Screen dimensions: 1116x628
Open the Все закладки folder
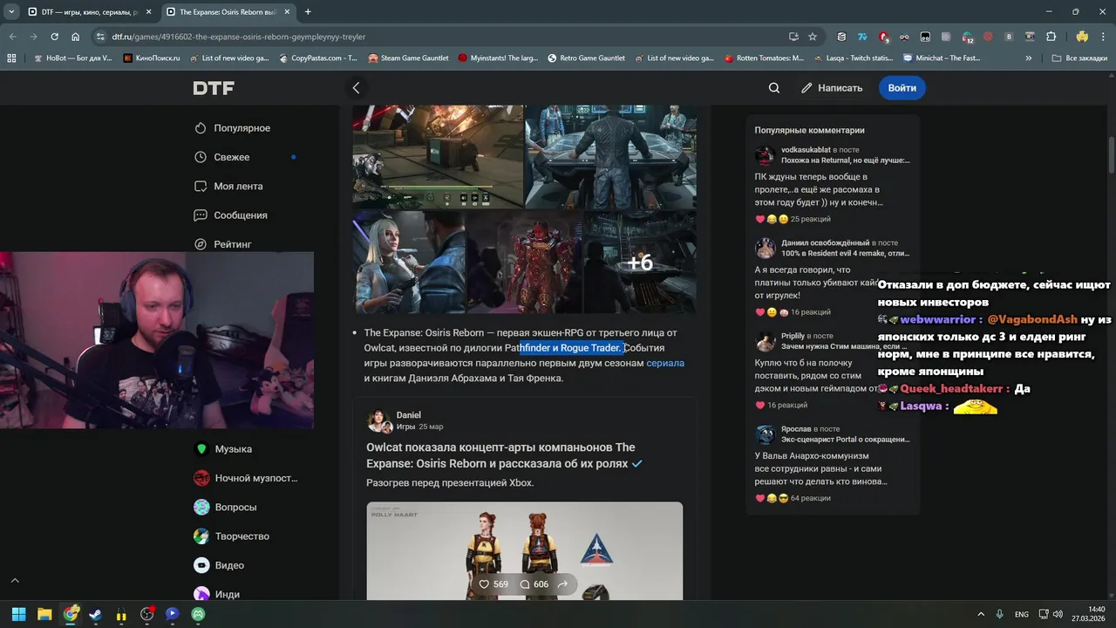[1079, 58]
